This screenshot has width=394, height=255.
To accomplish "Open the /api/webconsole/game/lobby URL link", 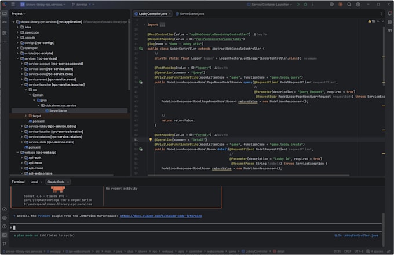I will click(218, 39).
